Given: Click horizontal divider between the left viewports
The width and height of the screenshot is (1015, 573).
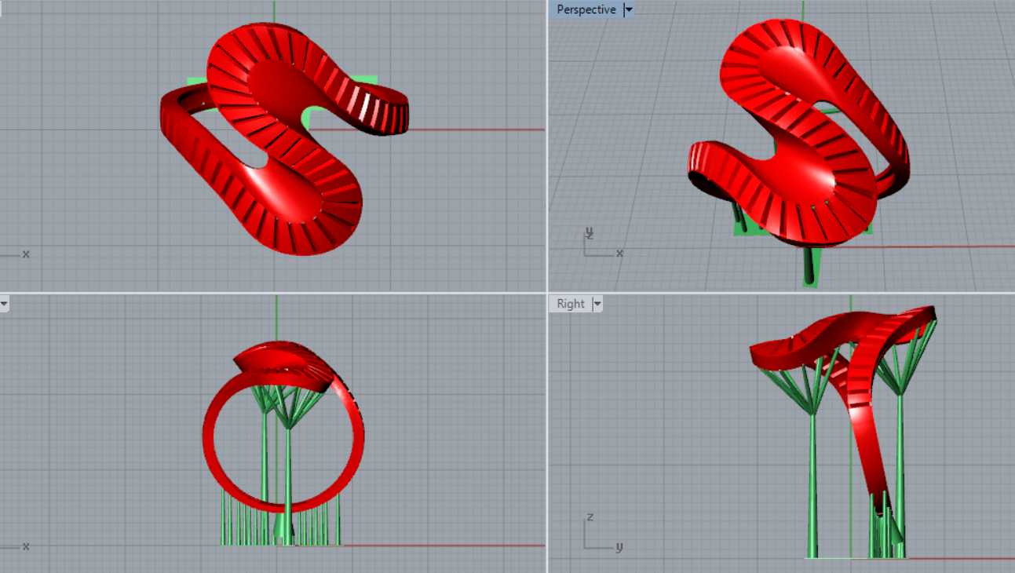Looking at the screenshot, I should 273,293.
